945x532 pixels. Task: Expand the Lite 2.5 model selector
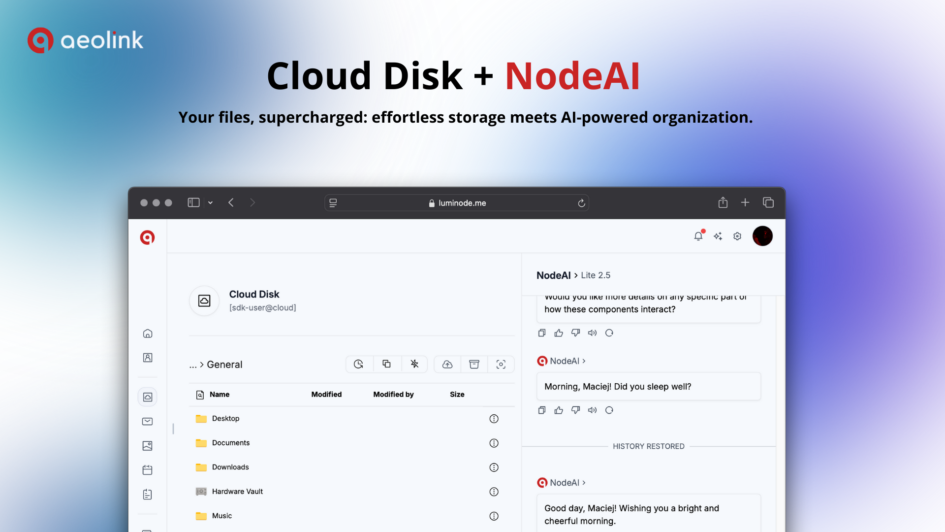595,275
